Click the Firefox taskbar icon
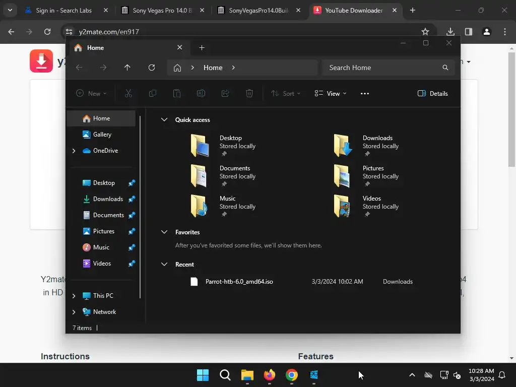The width and height of the screenshot is (516, 387). (270, 375)
